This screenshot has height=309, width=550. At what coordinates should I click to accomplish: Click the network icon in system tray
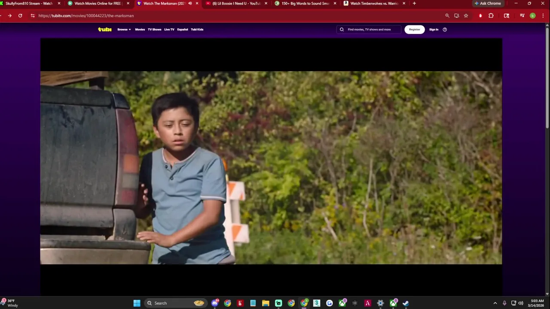tap(513, 303)
